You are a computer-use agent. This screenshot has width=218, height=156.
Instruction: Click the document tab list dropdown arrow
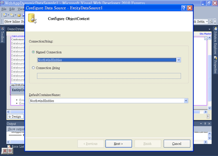point(209,29)
